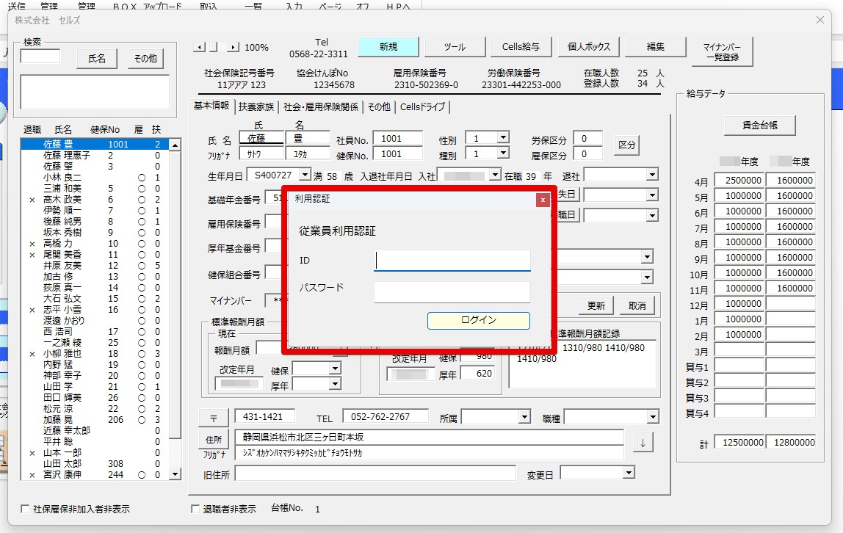Image resolution: width=843 pixels, height=533 pixels.
Task: Expand the 性別 dropdown
Action: [x=503, y=138]
